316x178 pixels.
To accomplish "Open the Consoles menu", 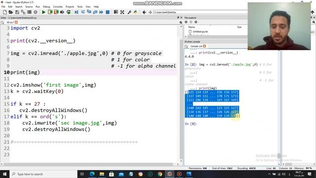I will (x=58, y=6).
